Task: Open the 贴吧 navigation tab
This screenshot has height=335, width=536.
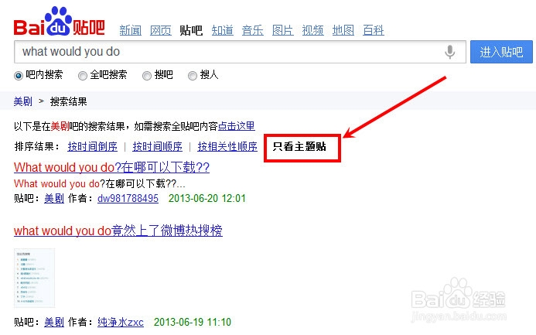Action: pyautogui.click(x=191, y=30)
